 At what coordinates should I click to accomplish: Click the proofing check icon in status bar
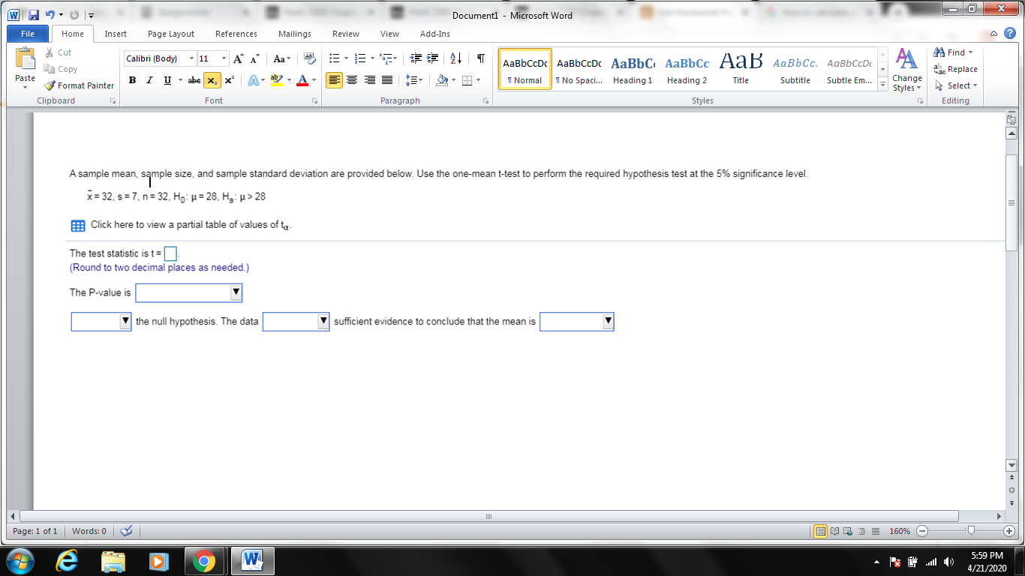[x=126, y=531]
